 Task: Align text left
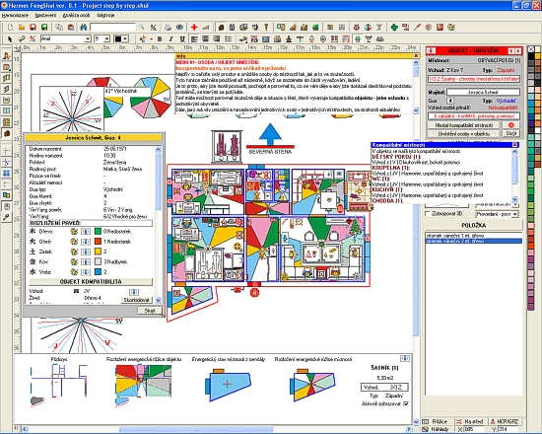point(194,38)
